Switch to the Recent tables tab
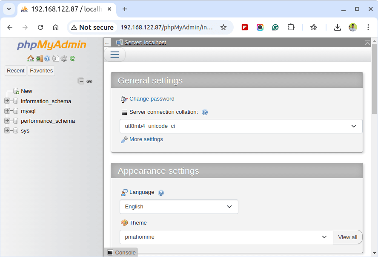 coord(16,71)
